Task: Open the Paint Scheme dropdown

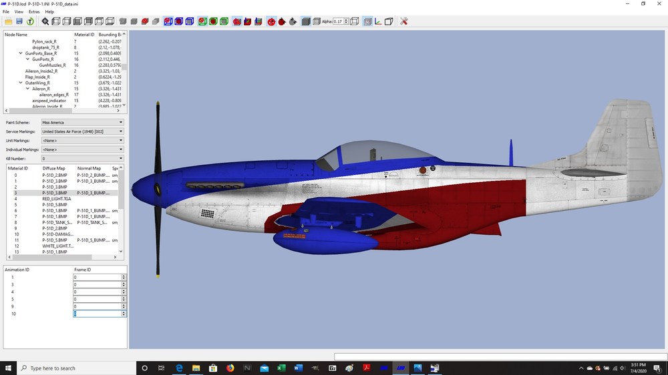Action: pyautogui.click(x=83, y=123)
